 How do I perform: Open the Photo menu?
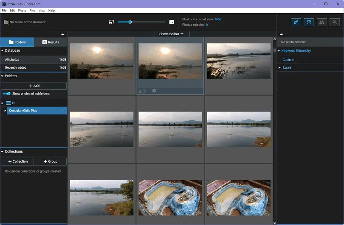(x=22, y=11)
